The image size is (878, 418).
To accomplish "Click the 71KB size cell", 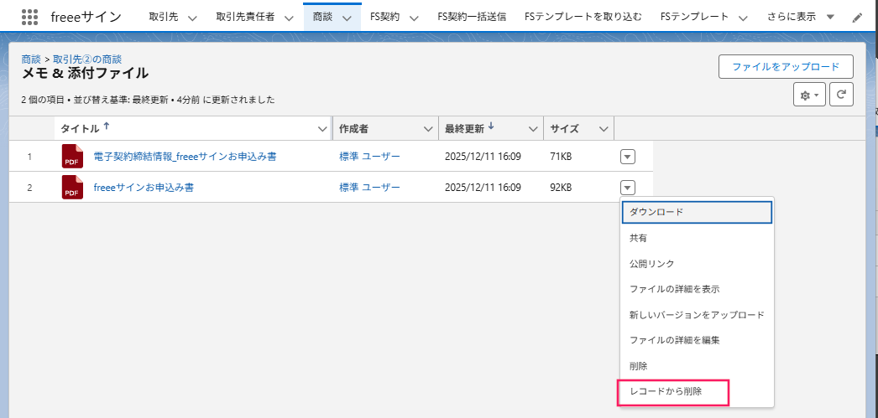I will point(561,157).
